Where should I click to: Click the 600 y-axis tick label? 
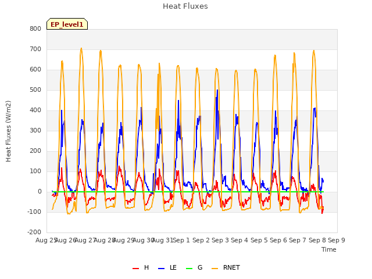[35, 70]
